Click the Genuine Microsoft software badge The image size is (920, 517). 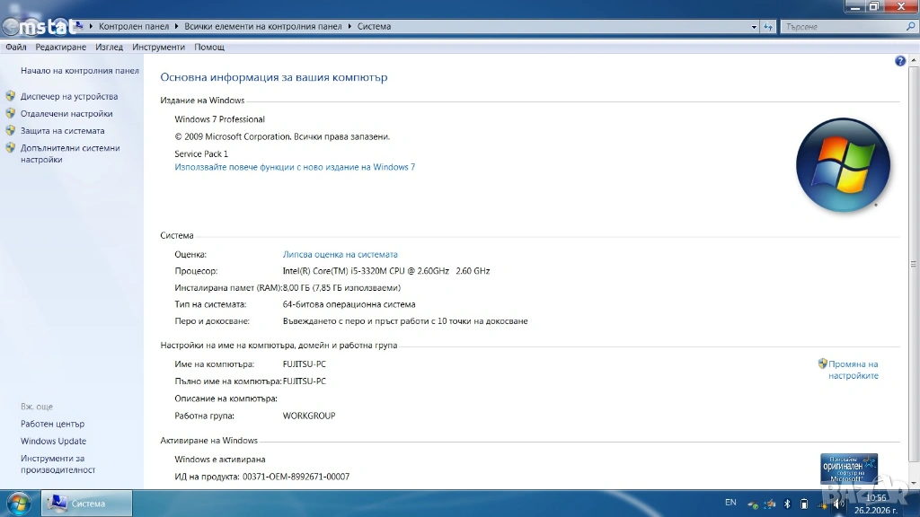(848, 468)
